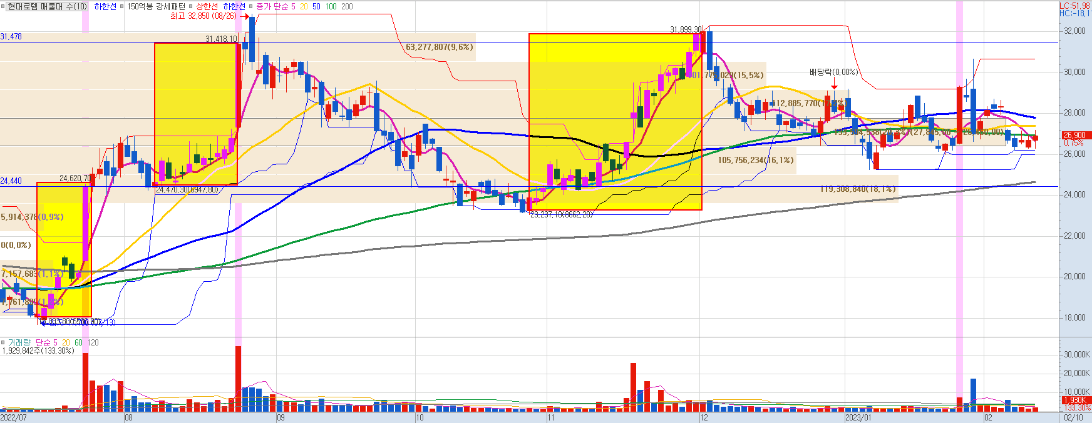1092x423 pixels.
Task: Select the blue 하한선 label beside 매물대 수(10)
Action: pyautogui.click(x=105, y=6)
